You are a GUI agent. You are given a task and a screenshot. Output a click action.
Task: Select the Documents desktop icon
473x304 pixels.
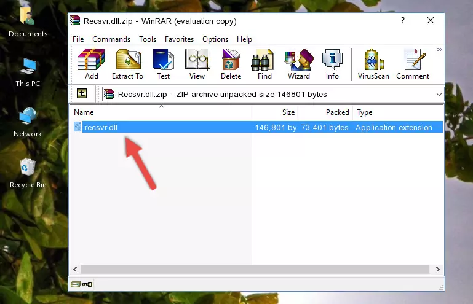pos(28,23)
